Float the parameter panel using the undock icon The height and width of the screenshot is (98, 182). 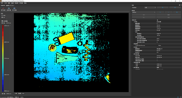(179, 5)
